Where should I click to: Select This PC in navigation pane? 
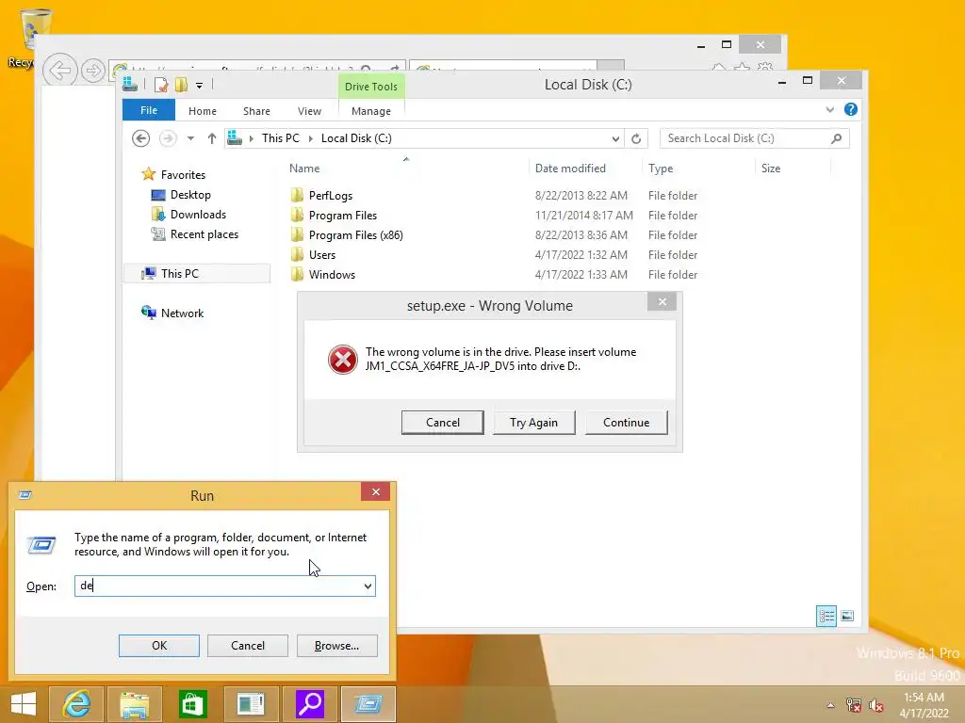180,274
